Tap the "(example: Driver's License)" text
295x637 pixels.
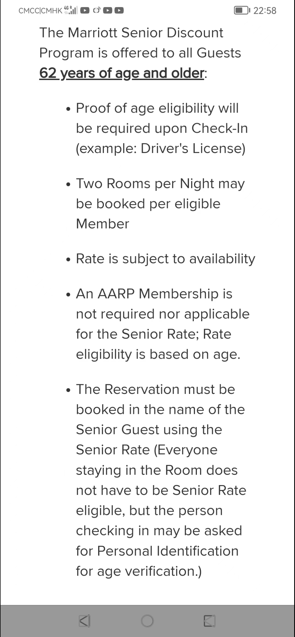161,148
